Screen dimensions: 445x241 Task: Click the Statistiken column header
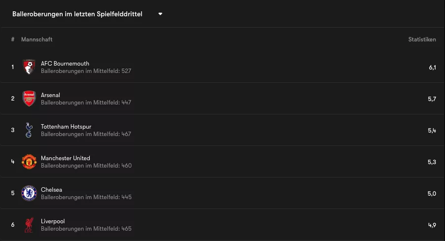pos(422,39)
